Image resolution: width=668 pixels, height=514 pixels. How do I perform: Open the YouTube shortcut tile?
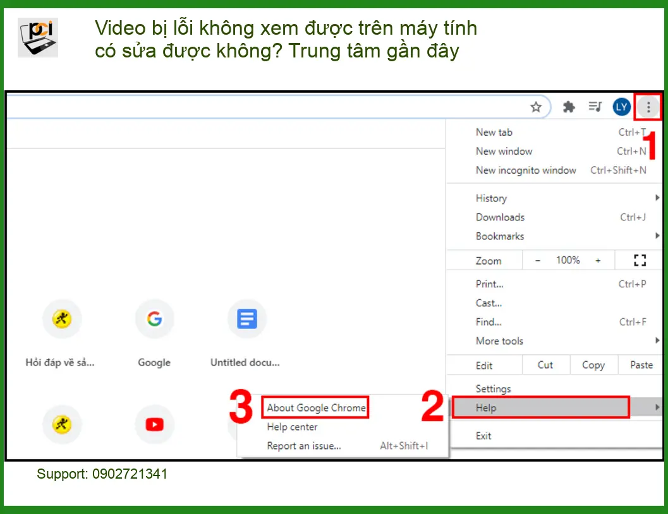(154, 424)
